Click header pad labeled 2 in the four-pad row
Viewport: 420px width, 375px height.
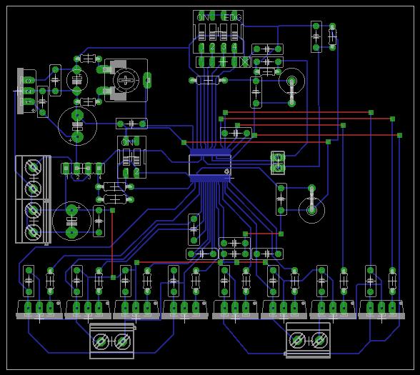(x=77, y=169)
